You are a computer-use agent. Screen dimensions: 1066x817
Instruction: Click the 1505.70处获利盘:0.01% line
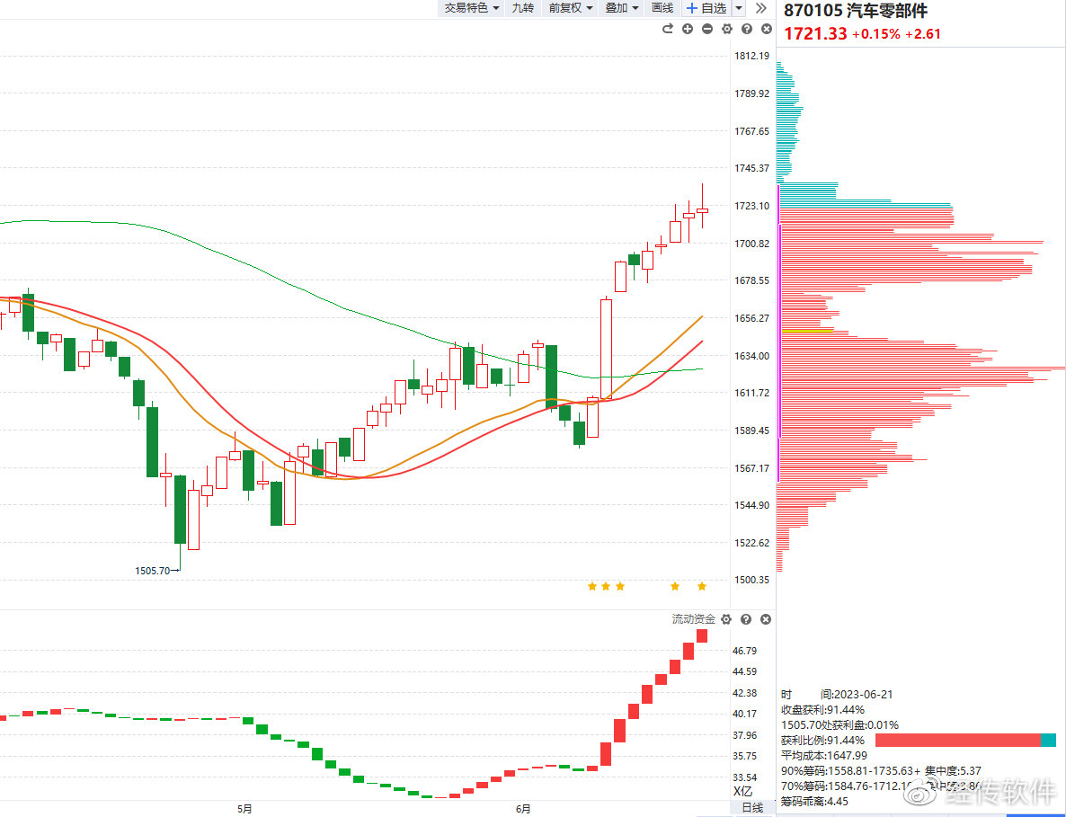pyautogui.click(x=839, y=725)
